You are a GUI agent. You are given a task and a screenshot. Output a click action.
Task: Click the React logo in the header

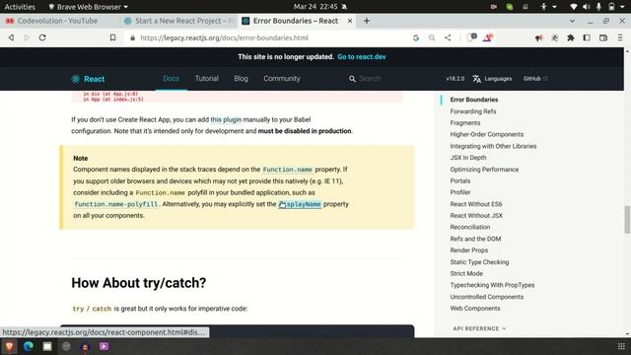tap(88, 79)
